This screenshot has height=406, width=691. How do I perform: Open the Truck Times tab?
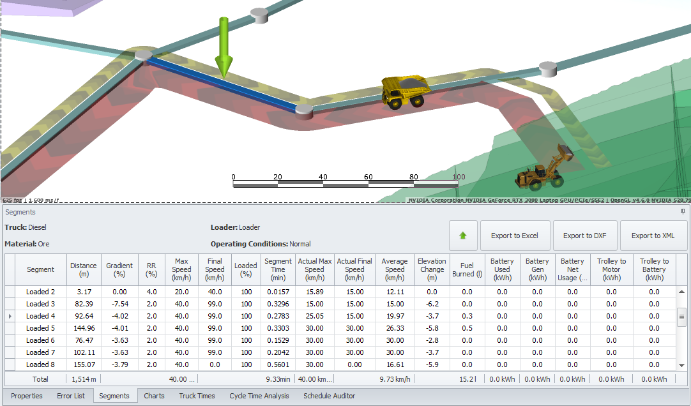197,396
